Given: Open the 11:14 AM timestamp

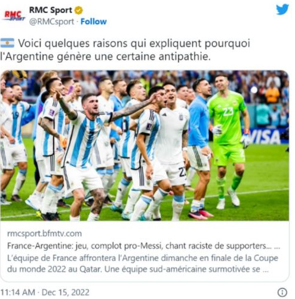Looking at the screenshot, I should point(18,292).
